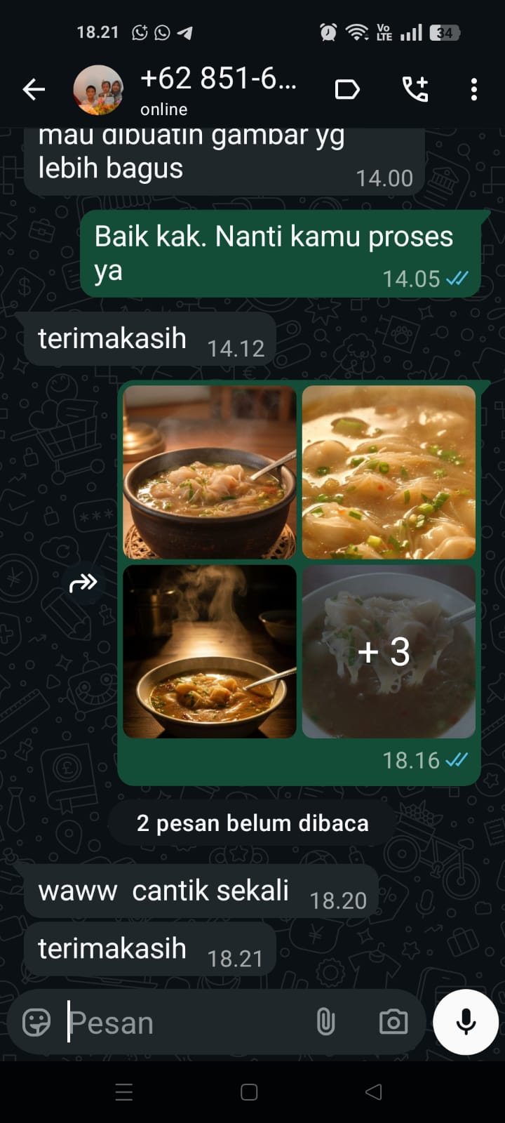Image resolution: width=505 pixels, height=1123 pixels.
Task: Tap the microphone voice message button
Action: (466, 1022)
